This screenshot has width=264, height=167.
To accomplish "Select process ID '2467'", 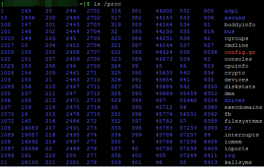I will pos(72,87).
